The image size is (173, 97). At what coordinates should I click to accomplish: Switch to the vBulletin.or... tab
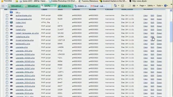(x=82, y=6)
